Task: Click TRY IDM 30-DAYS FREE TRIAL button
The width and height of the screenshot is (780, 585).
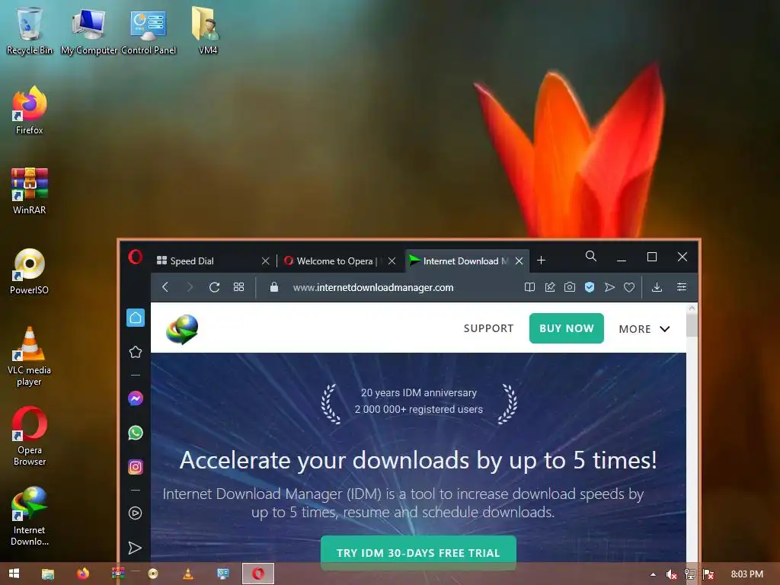Action: point(418,553)
